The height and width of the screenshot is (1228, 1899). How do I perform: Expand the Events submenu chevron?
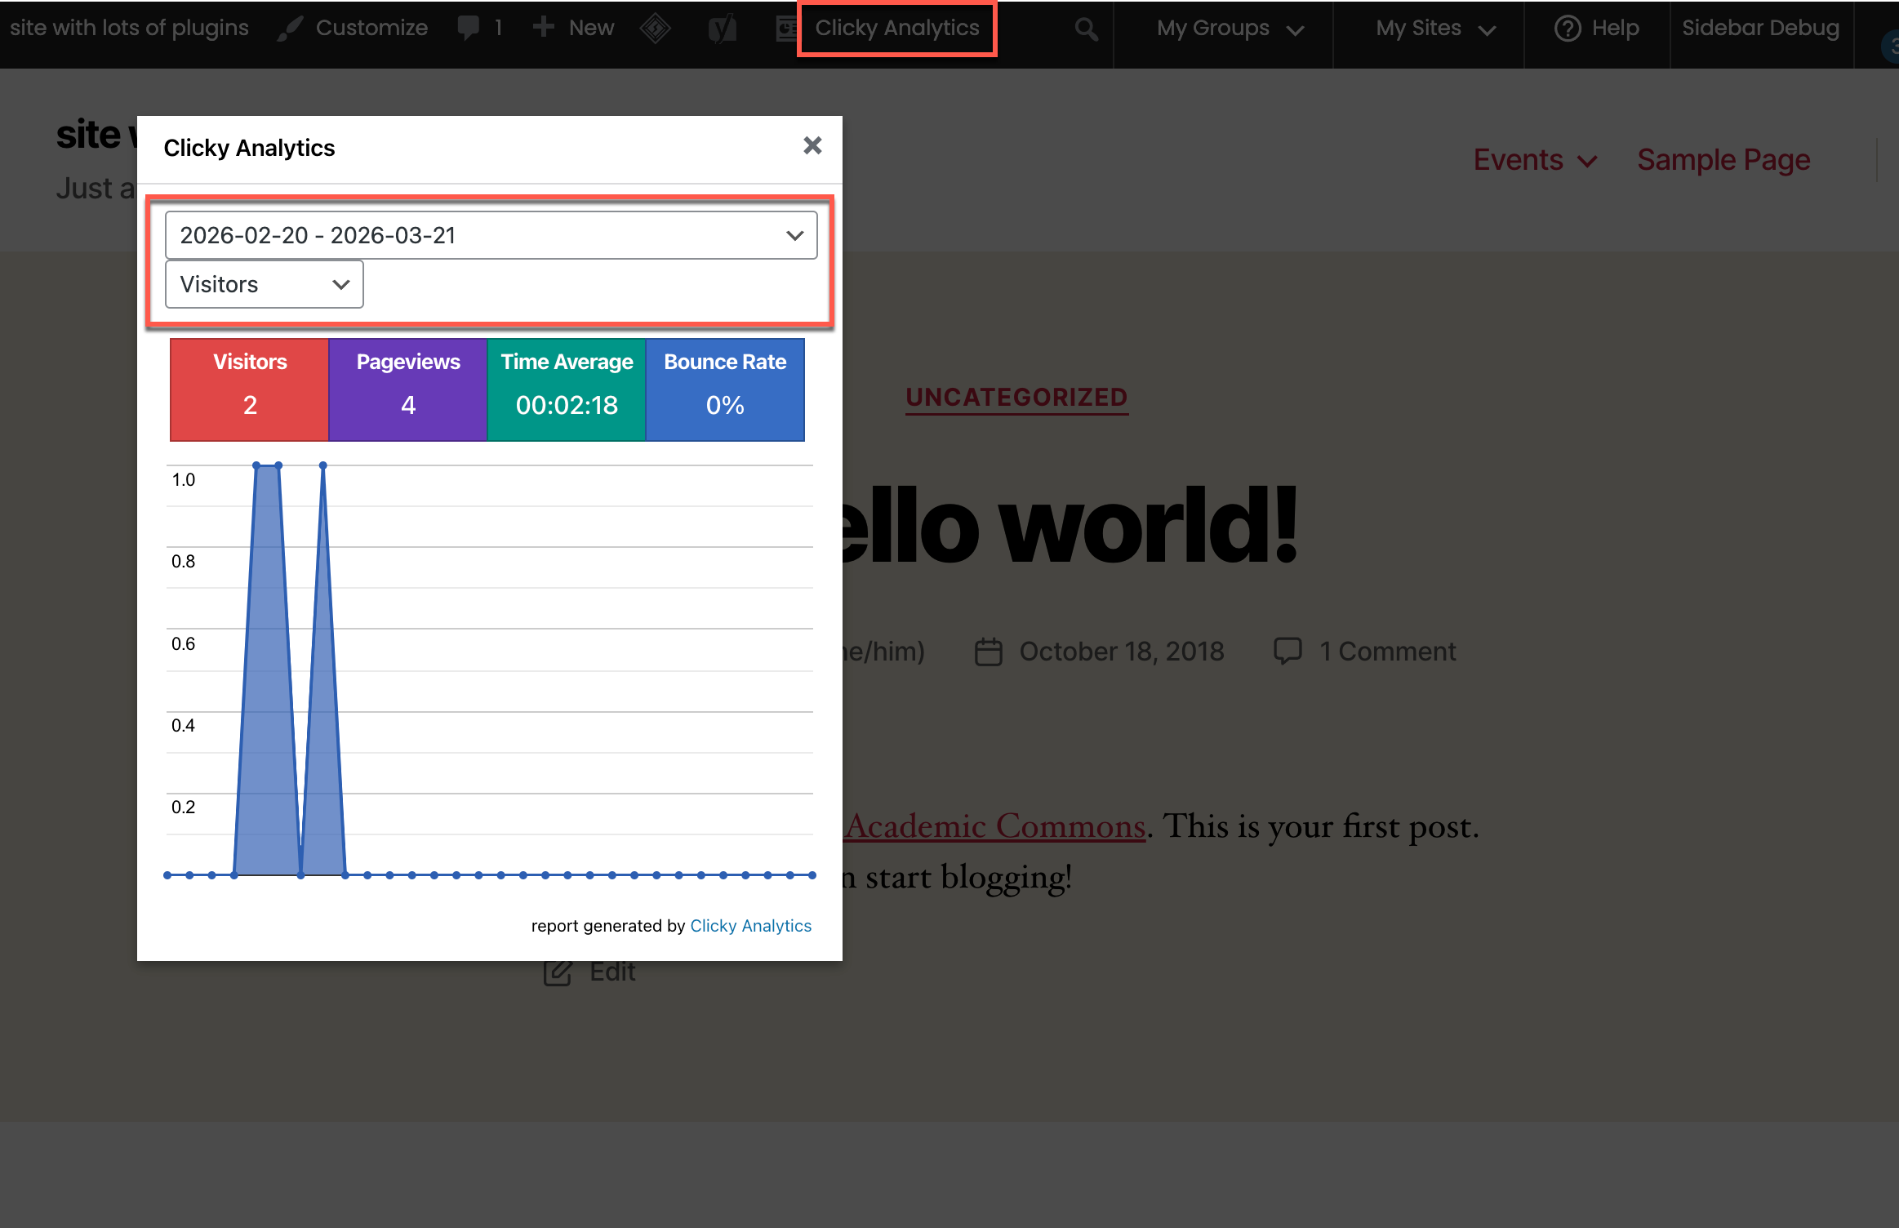click(x=1587, y=162)
